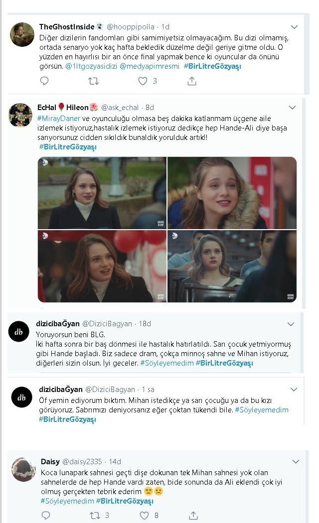Viewport: 319px width, 523px height.
Task: Open the #Söyleyemedim hashtag in Daisy's tweet
Action: coord(67,501)
